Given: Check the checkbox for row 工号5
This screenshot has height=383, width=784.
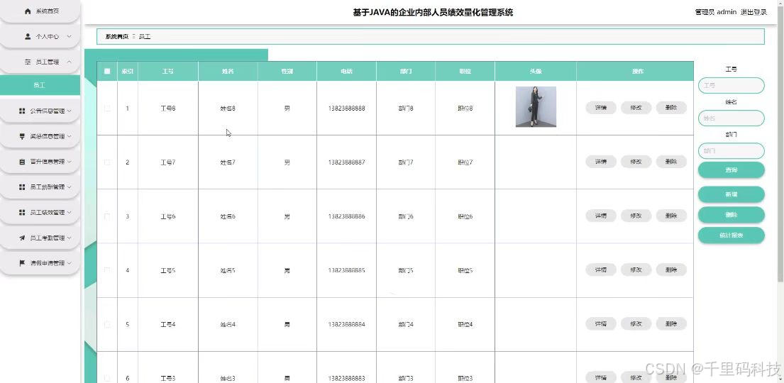Looking at the screenshot, I should pos(107,270).
